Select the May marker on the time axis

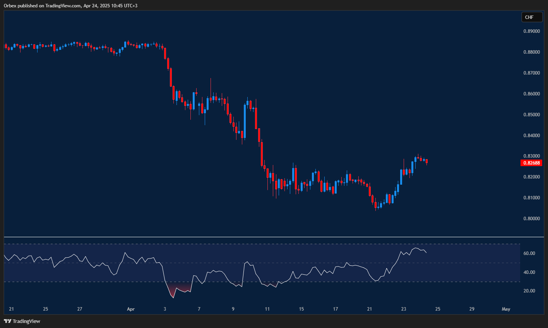[x=506, y=309]
